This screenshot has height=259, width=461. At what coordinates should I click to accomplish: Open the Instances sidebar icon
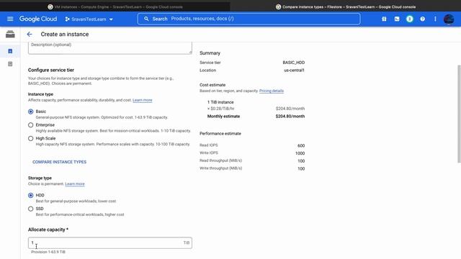[10, 51]
